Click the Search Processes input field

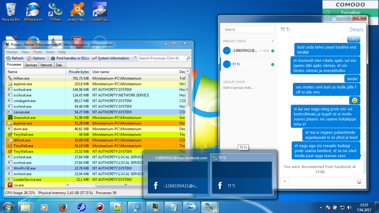(x=162, y=58)
